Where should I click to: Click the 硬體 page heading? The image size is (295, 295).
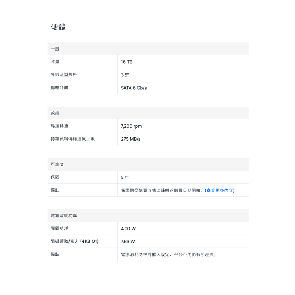click(58, 27)
